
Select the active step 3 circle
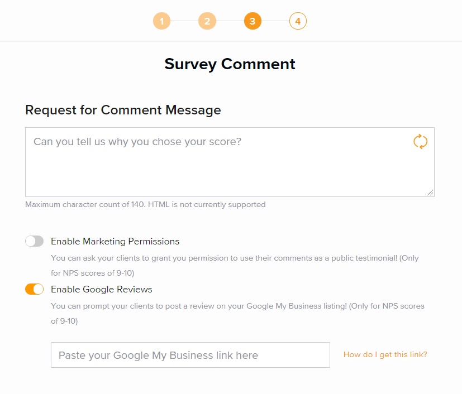click(253, 22)
